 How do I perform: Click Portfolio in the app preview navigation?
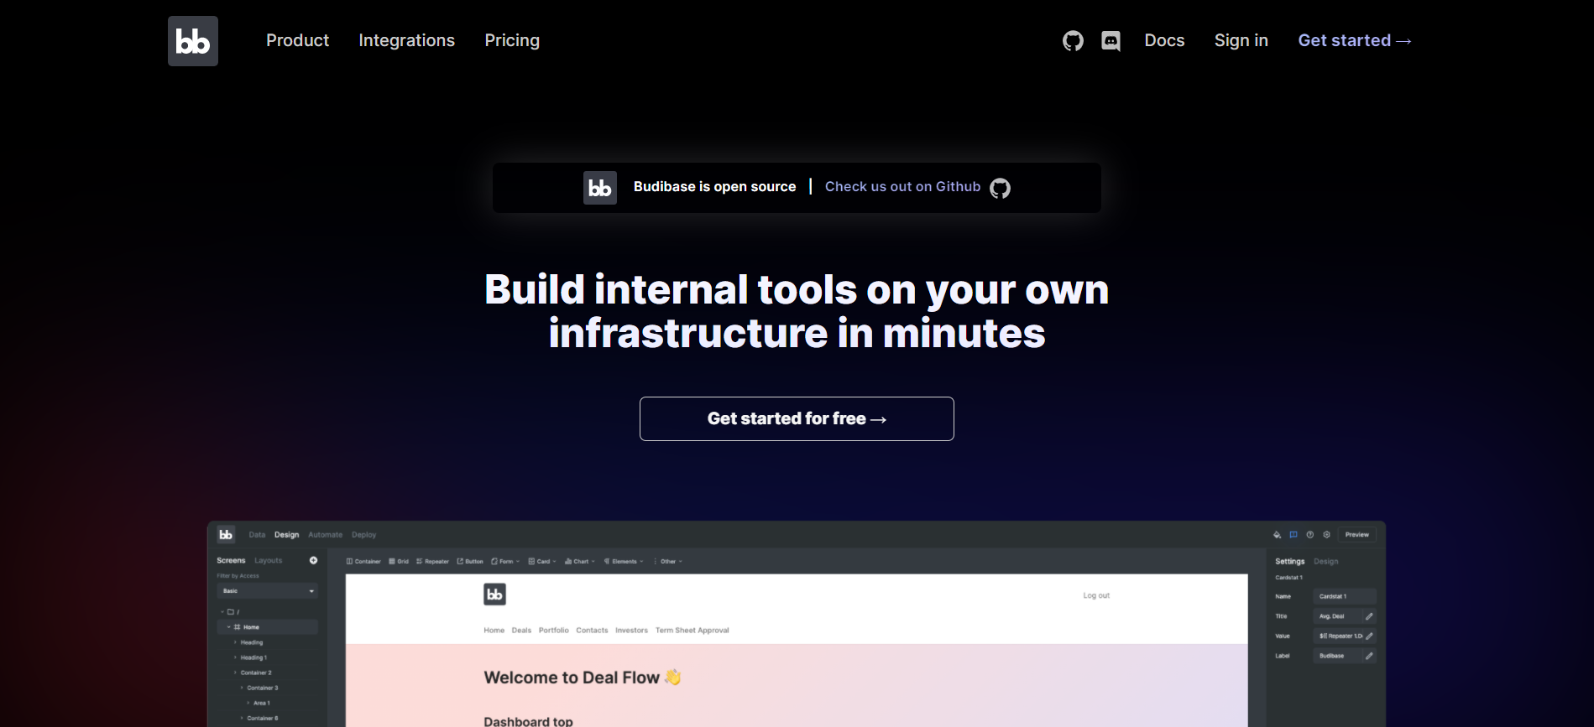[x=554, y=631]
